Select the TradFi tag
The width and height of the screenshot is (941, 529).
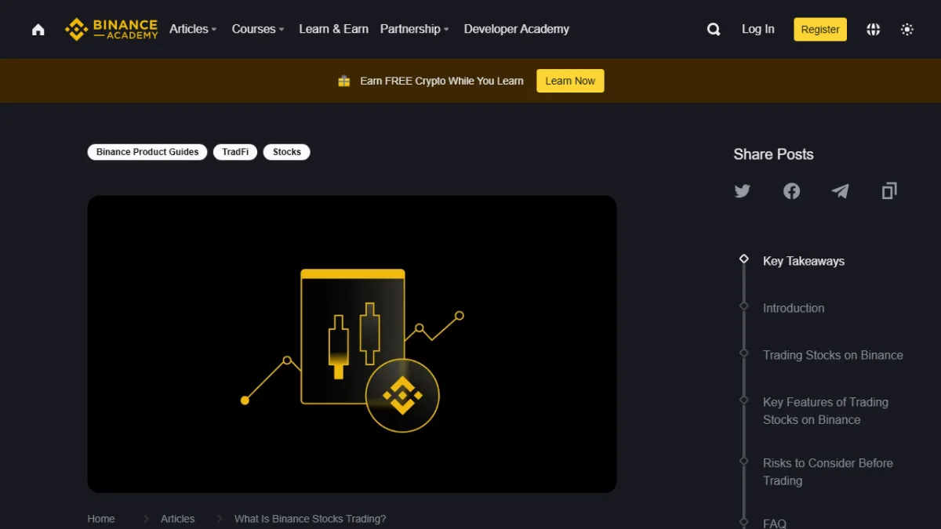click(235, 152)
